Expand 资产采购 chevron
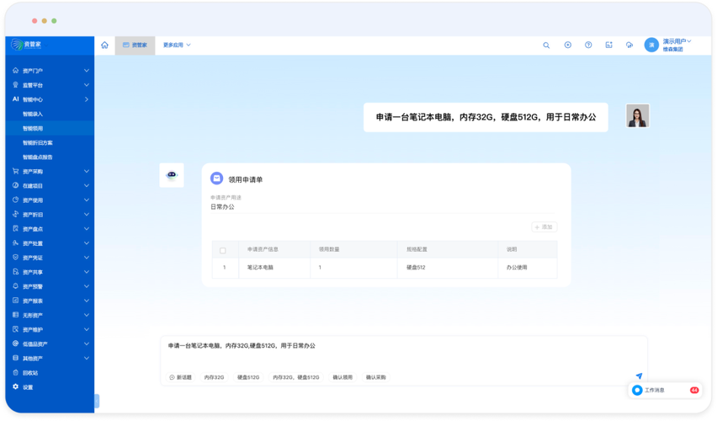 pyautogui.click(x=87, y=171)
